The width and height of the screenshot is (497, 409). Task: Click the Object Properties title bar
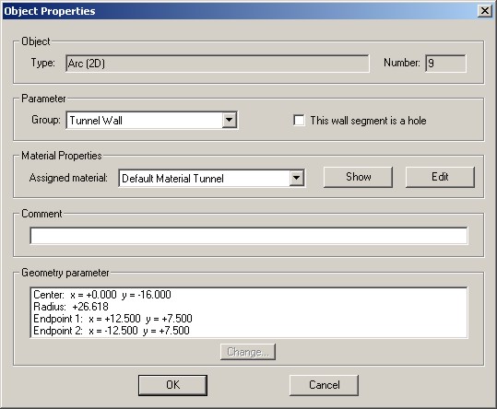pyautogui.click(x=238, y=11)
